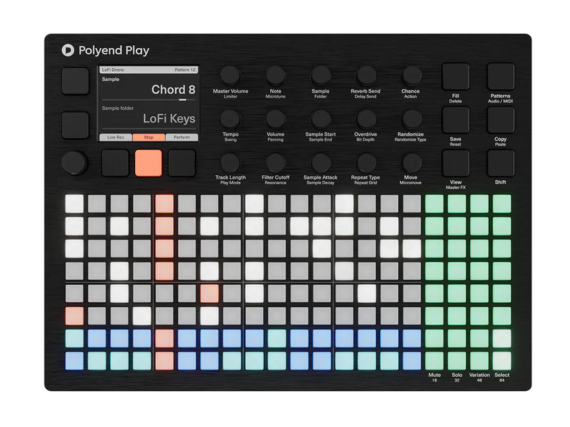
Task: Turn on the Master Volume knob
Action: (x=230, y=75)
